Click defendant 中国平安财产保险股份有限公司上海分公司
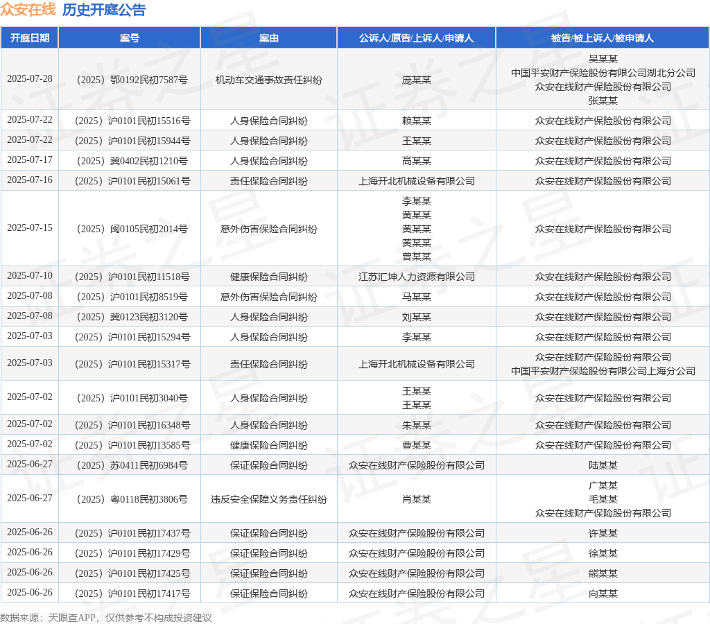 click(x=603, y=371)
